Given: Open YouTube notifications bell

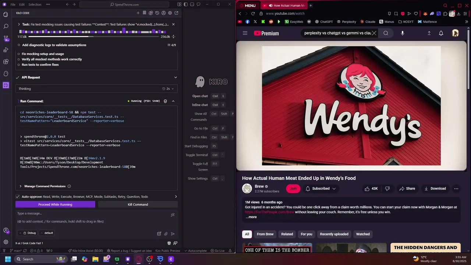Looking at the screenshot, I should point(441,33).
